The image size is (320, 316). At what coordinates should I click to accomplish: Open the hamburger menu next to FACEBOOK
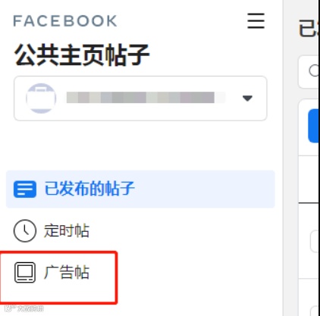click(x=256, y=20)
